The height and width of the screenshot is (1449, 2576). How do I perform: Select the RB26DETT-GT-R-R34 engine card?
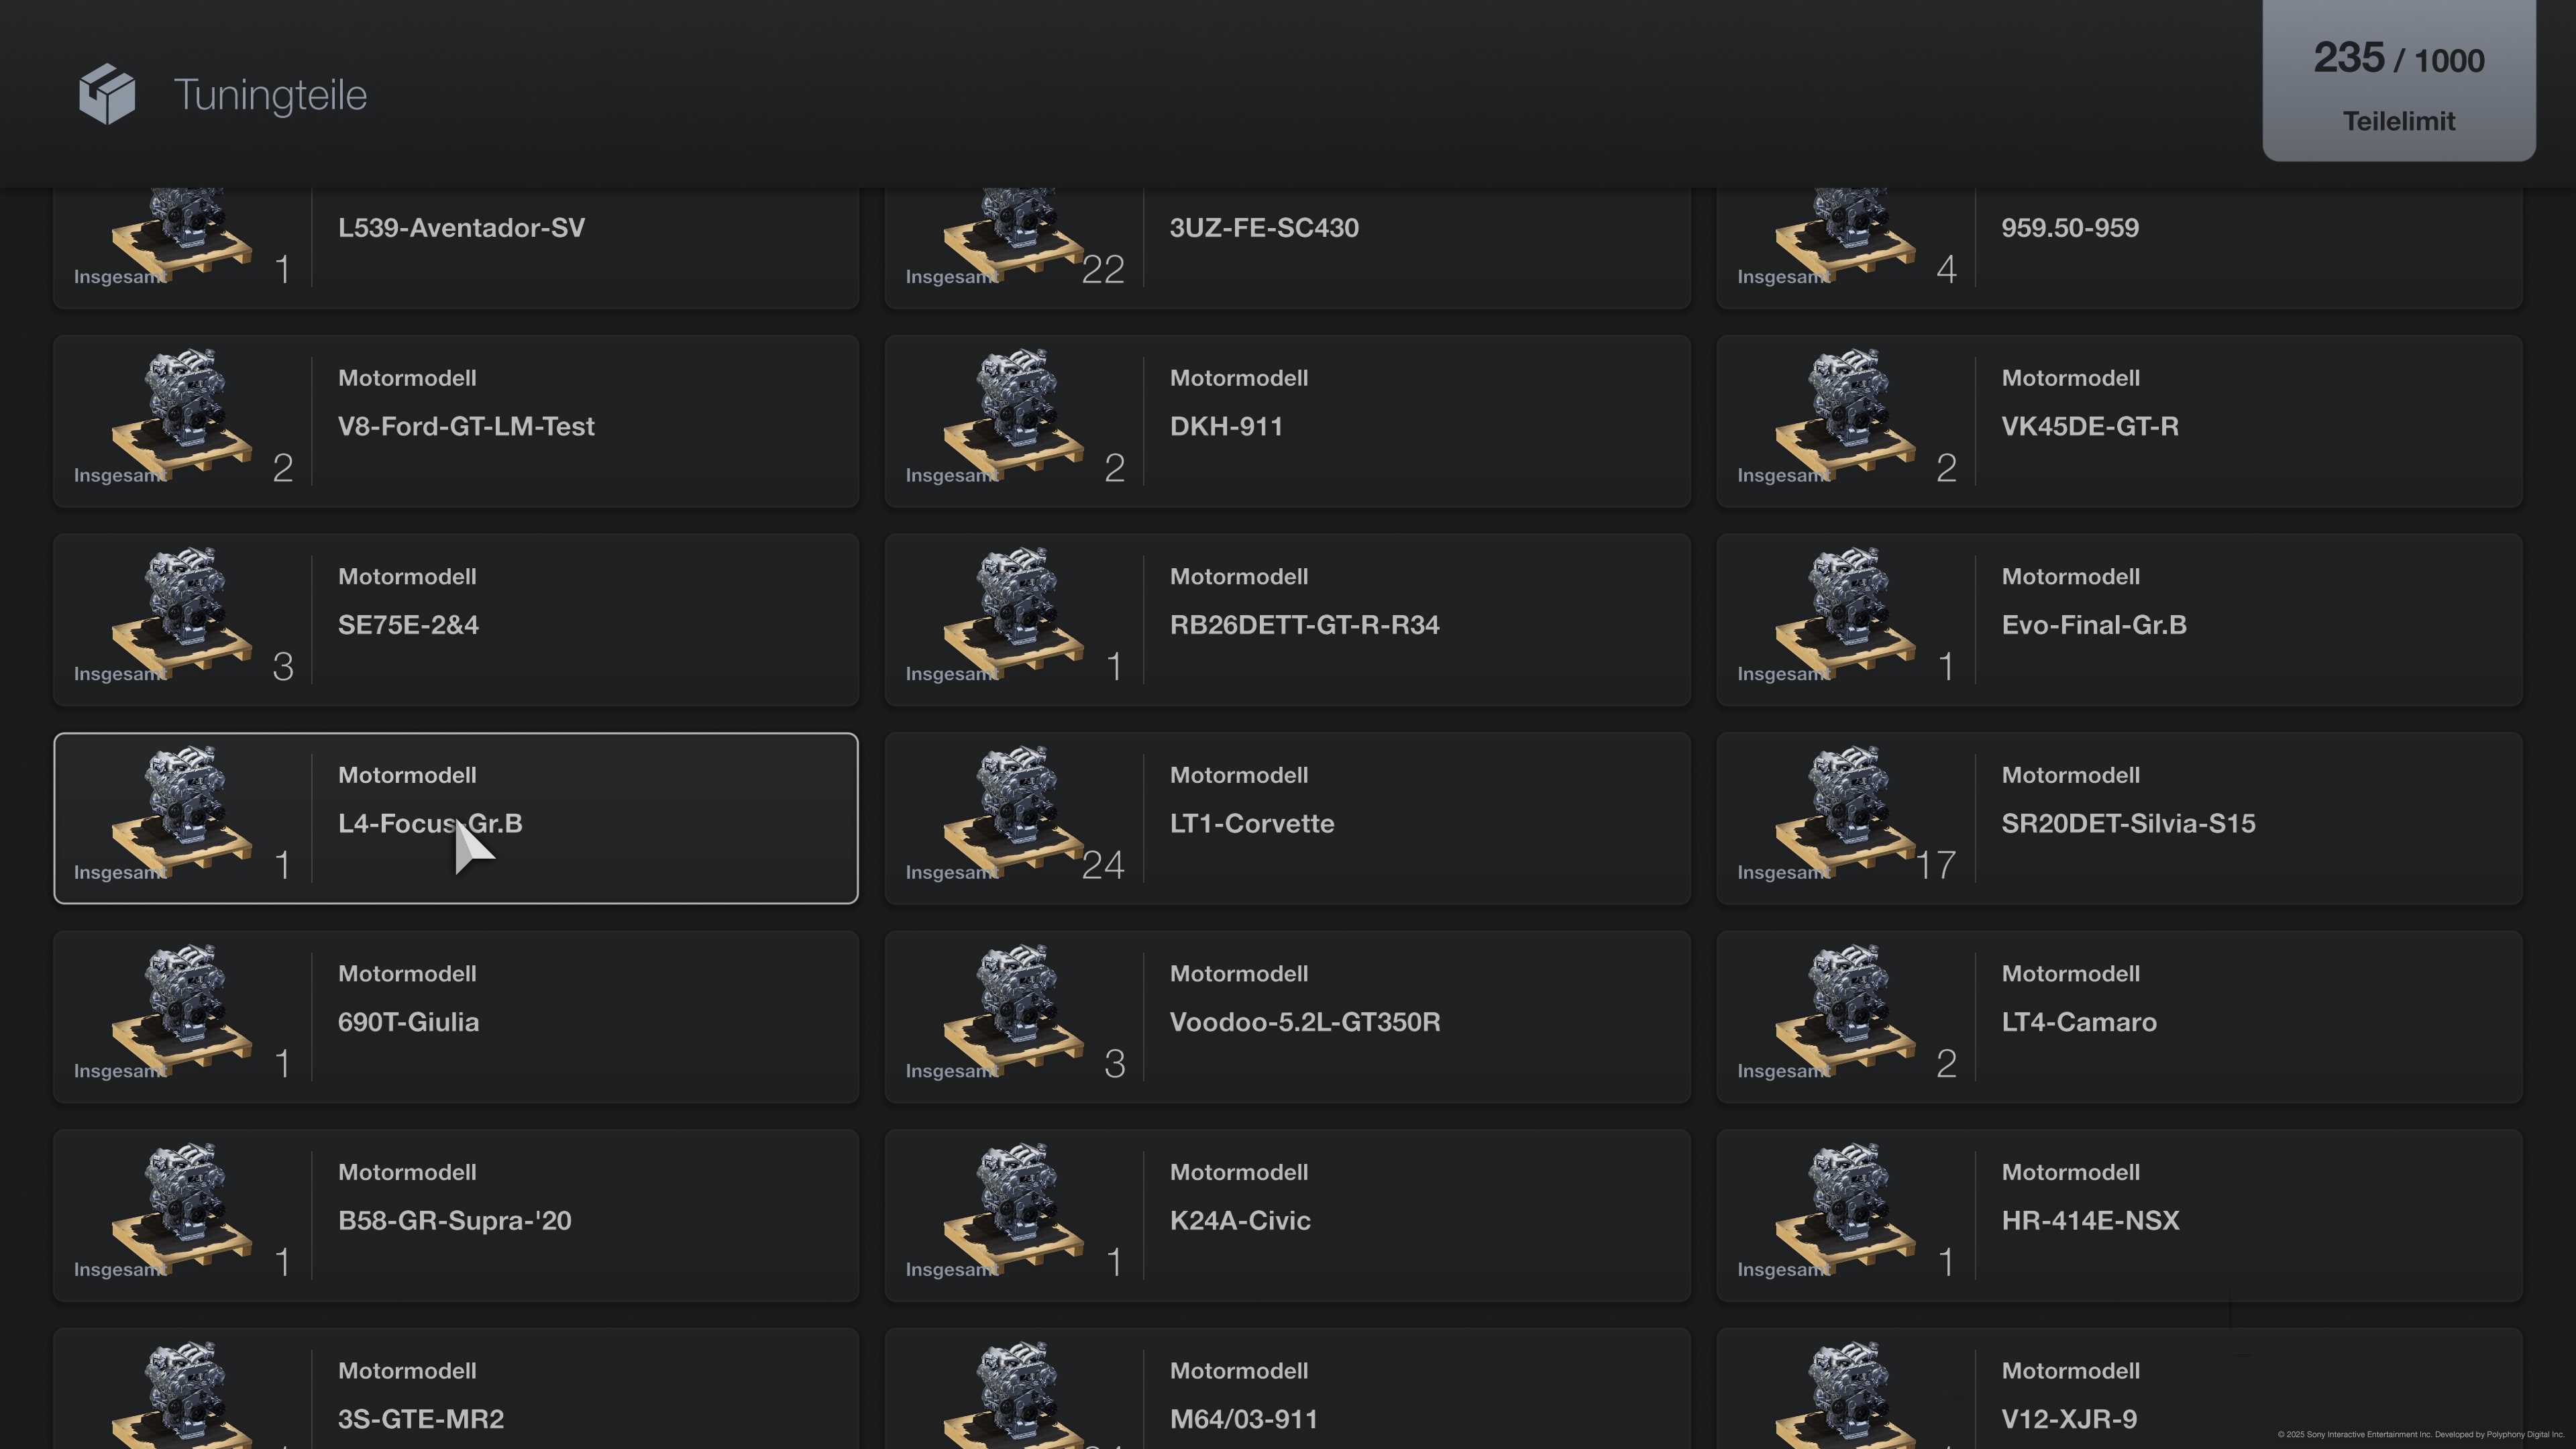pyautogui.click(x=1287, y=620)
